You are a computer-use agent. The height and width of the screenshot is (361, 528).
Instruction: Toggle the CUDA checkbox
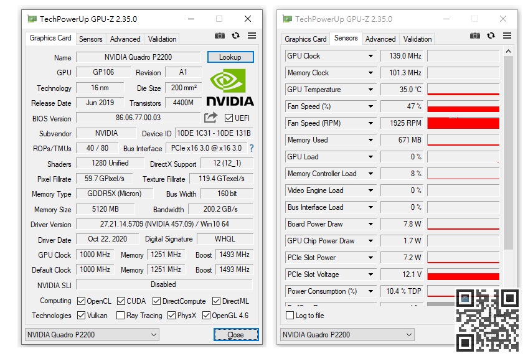[121, 301]
